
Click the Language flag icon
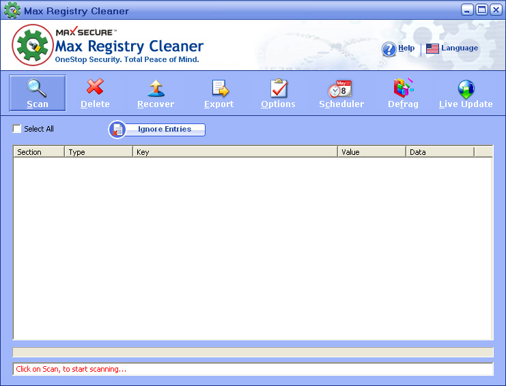432,48
